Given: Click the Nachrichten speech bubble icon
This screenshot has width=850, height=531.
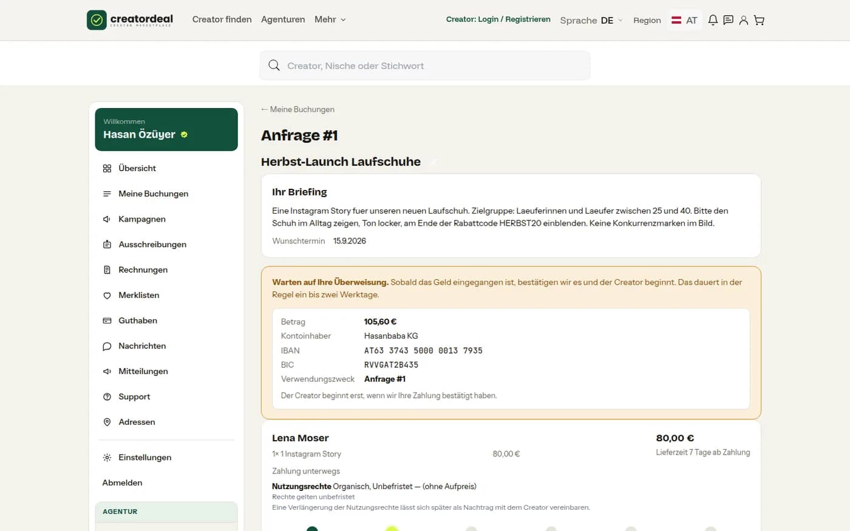Looking at the screenshot, I should (x=107, y=346).
